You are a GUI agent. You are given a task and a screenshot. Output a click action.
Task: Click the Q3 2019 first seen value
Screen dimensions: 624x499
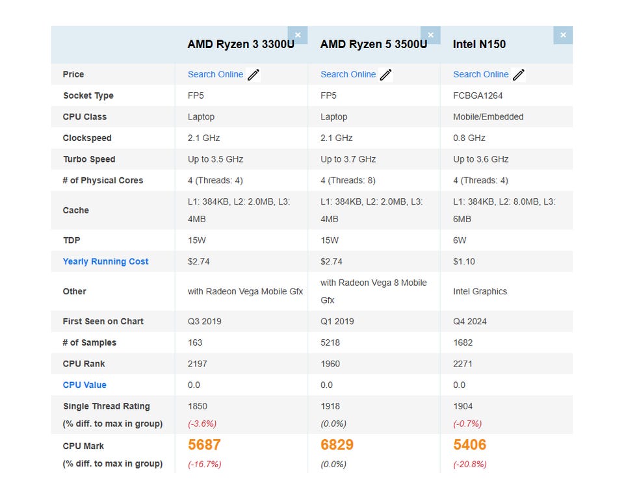[x=205, y=321]
